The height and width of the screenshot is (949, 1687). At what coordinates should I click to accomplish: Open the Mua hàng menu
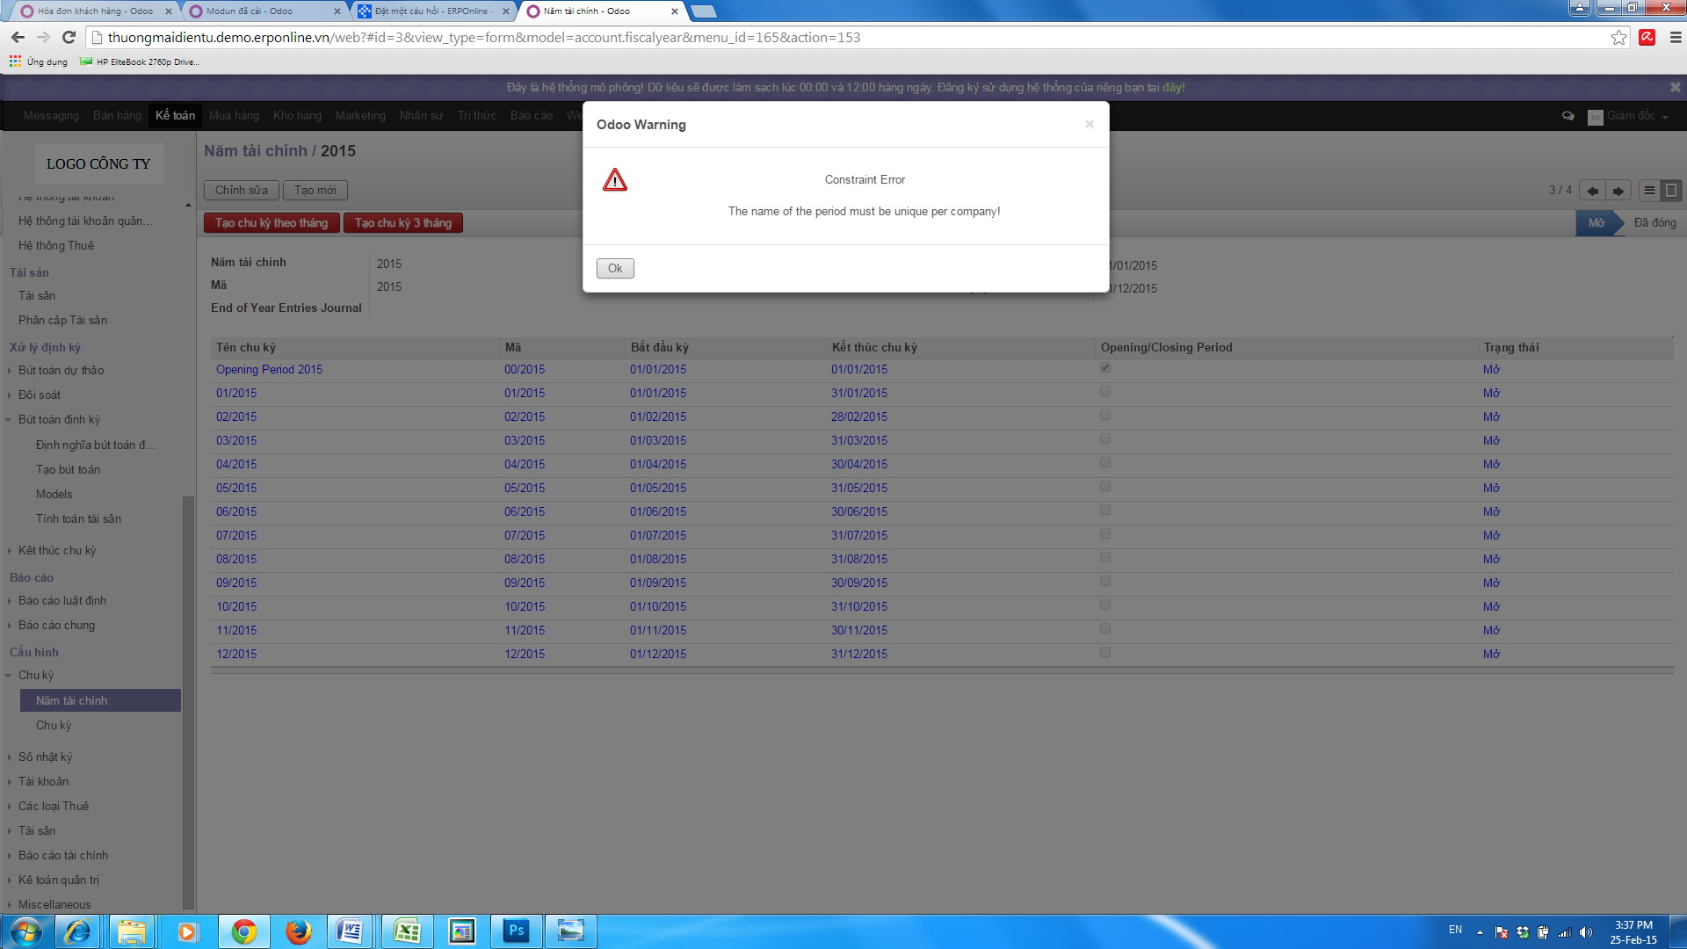(234, 115)
